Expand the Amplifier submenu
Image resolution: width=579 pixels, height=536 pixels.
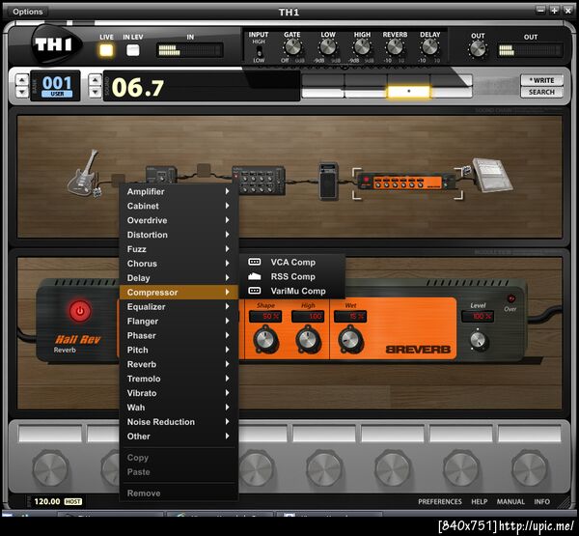179,191
